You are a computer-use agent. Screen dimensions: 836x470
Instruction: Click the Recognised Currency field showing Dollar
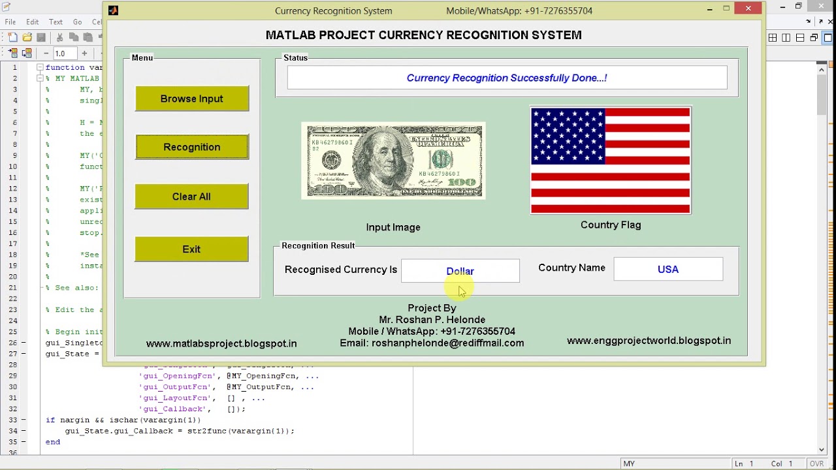[460, 271]
